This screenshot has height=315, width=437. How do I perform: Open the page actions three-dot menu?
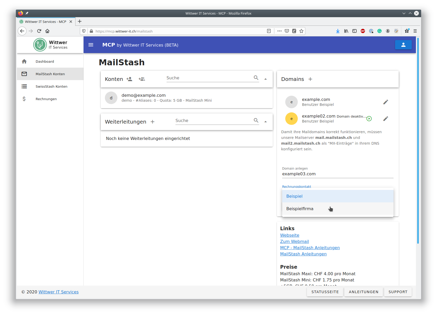280,31
